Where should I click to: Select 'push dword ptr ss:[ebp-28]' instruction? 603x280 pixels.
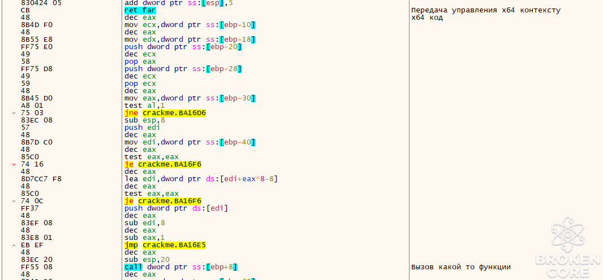(183, 69)
